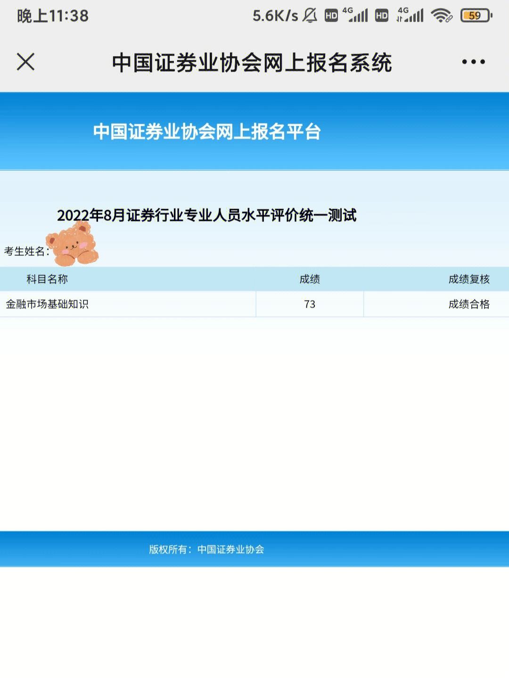This screenshot has width=509, height=678.
Task: Click the 中国证券业协会网上报名平台 banner heading
Action: click(207, 131)
